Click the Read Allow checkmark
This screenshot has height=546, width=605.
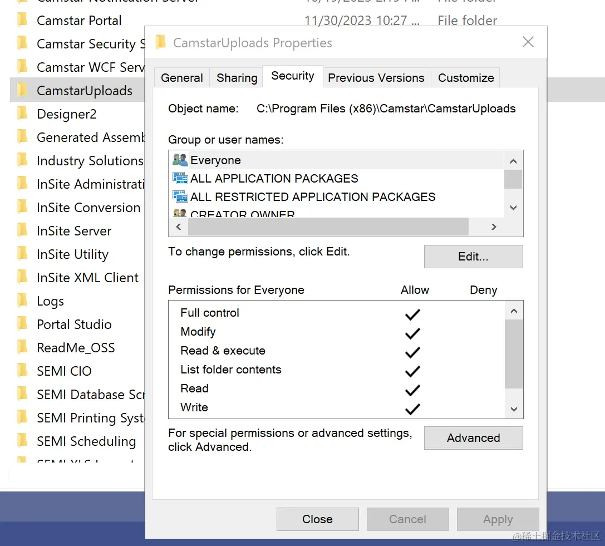pos(412,390)
